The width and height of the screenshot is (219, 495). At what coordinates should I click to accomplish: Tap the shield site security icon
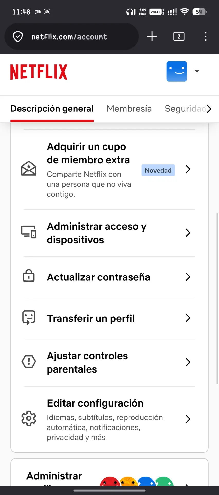[18, 36]
